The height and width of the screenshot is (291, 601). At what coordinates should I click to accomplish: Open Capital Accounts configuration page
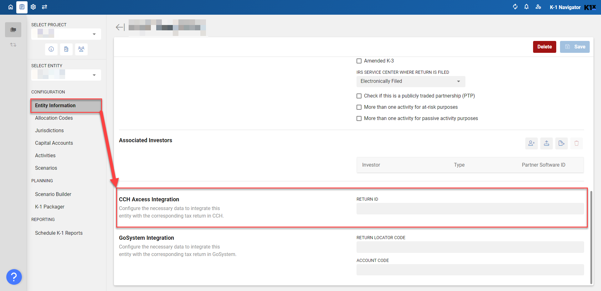pyautogui.click(x=54, y=143)
